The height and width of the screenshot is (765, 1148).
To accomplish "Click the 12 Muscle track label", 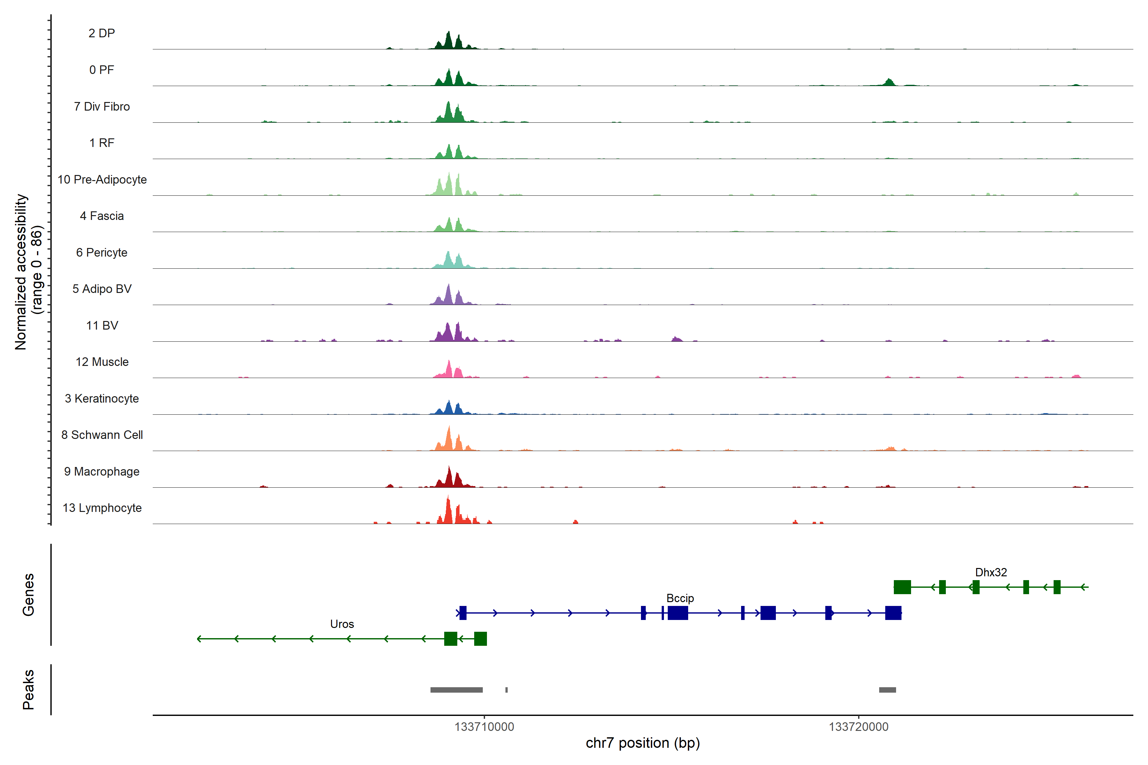I will (x=102, y=362).
